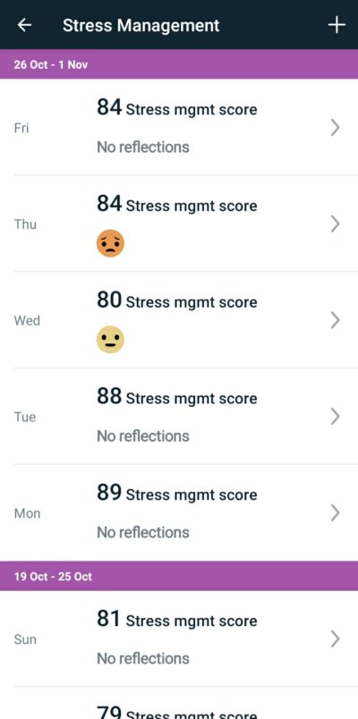Tap the Stress Management title
Viewport: 358px width, 719px height.
pos(141,25)
